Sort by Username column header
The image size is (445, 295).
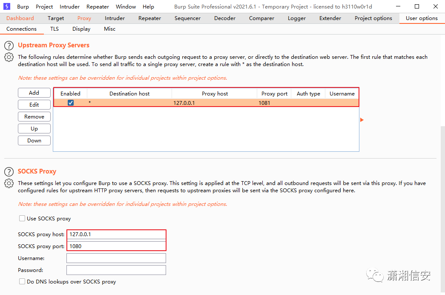342,93
